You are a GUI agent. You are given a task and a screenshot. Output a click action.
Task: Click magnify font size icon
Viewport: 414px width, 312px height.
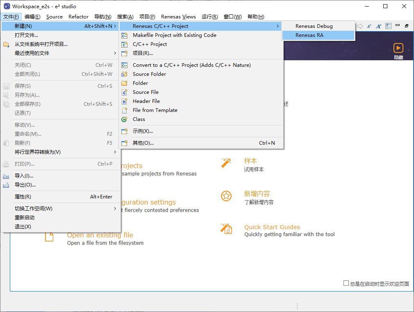[379, 26]
